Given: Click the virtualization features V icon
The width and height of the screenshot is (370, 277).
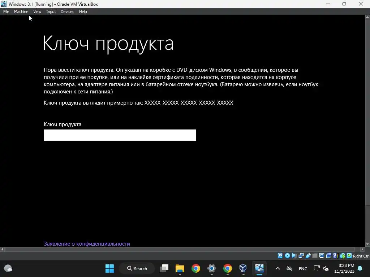Looking at the screenshot, I should [336, 256].
